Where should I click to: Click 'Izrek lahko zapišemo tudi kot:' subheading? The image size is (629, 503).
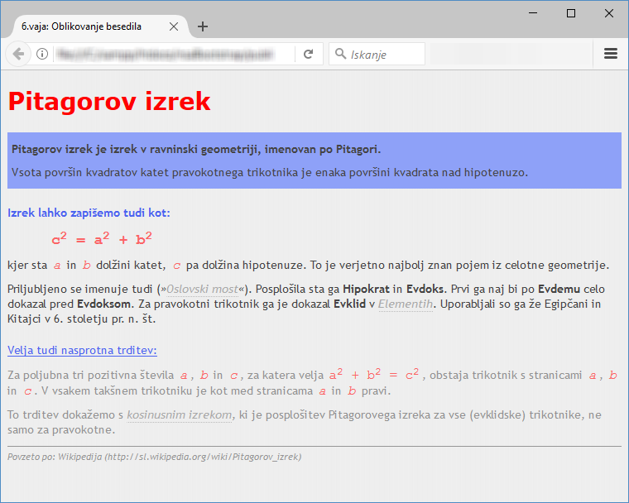89,213
